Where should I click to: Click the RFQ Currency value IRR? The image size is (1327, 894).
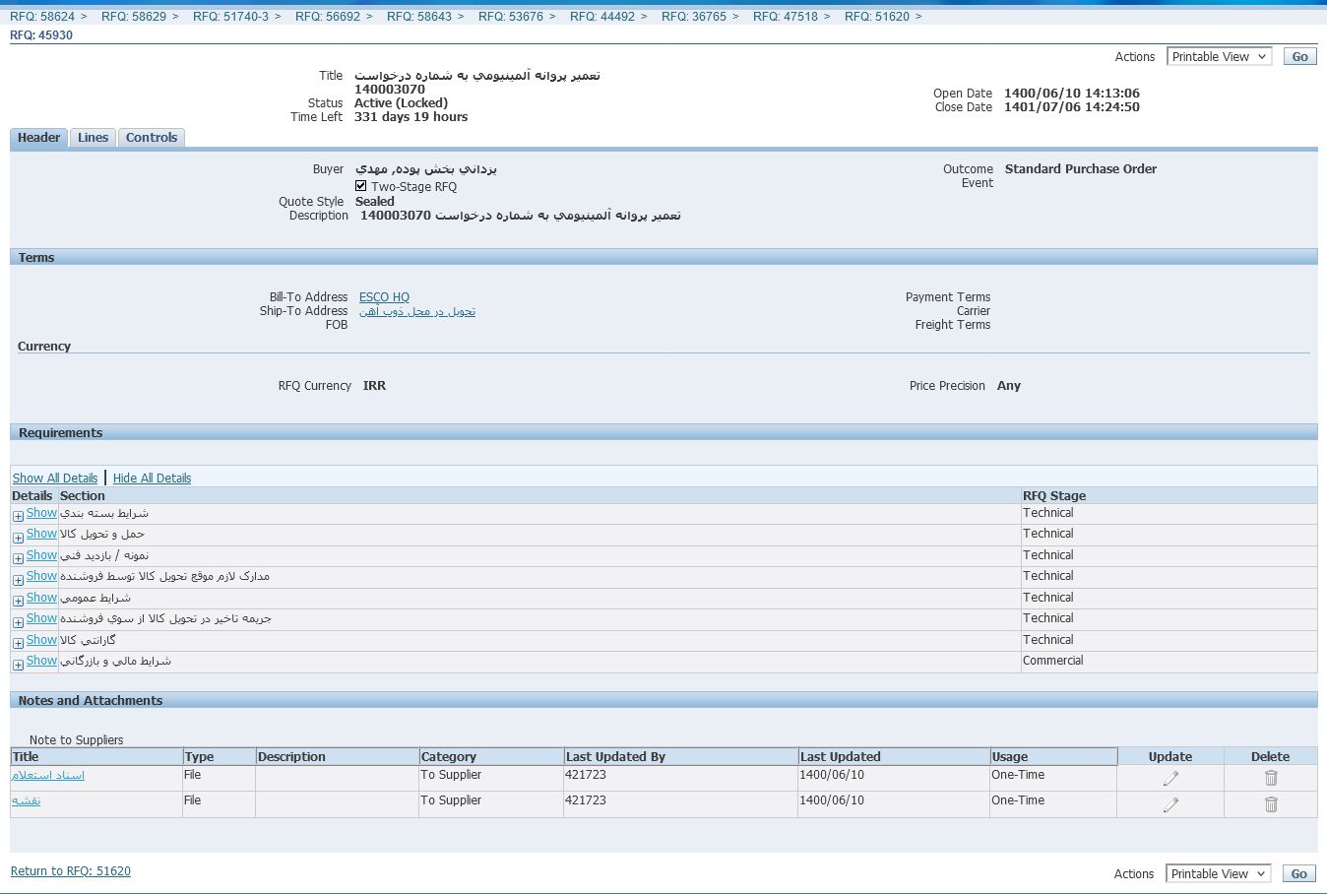[x=374, y=386]
